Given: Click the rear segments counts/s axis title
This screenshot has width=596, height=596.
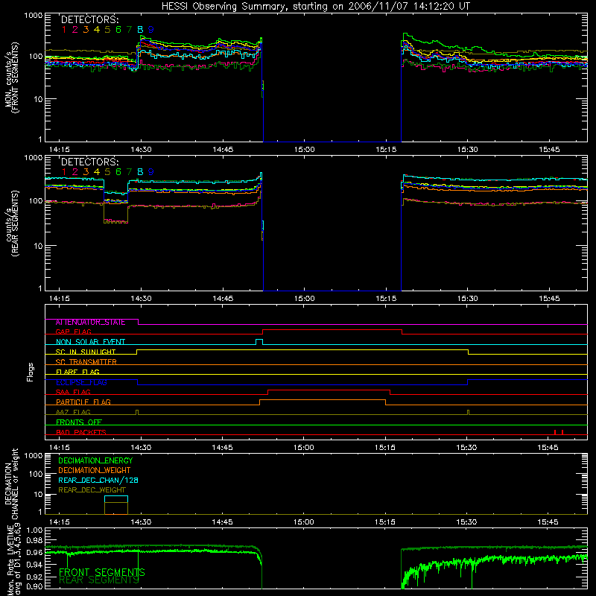Looking at the screenshot, I should [12, 223].
